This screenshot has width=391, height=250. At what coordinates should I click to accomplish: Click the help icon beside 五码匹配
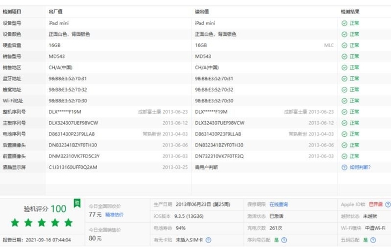(x=373, y=240)
